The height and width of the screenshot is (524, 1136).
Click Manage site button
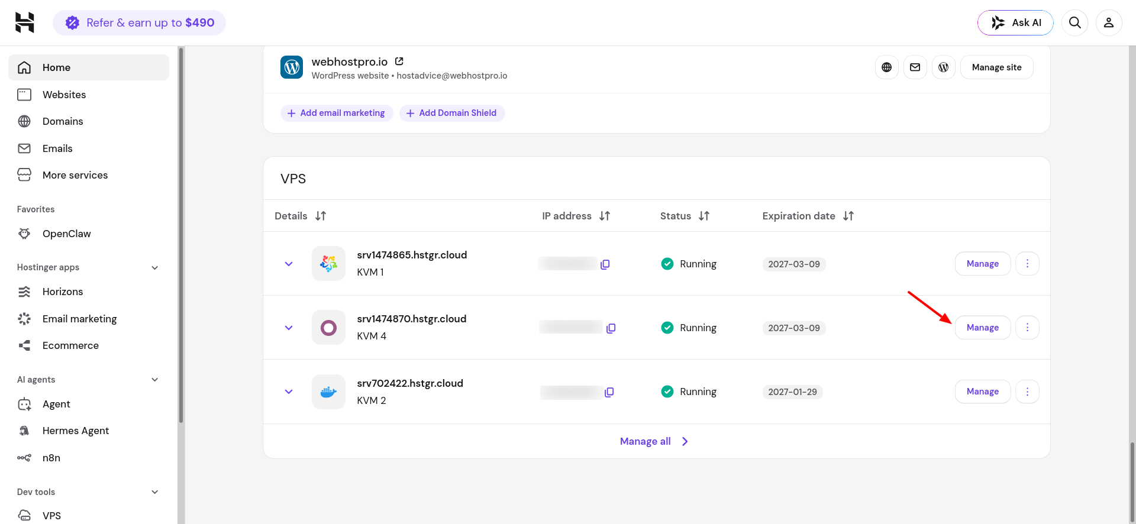996,67
